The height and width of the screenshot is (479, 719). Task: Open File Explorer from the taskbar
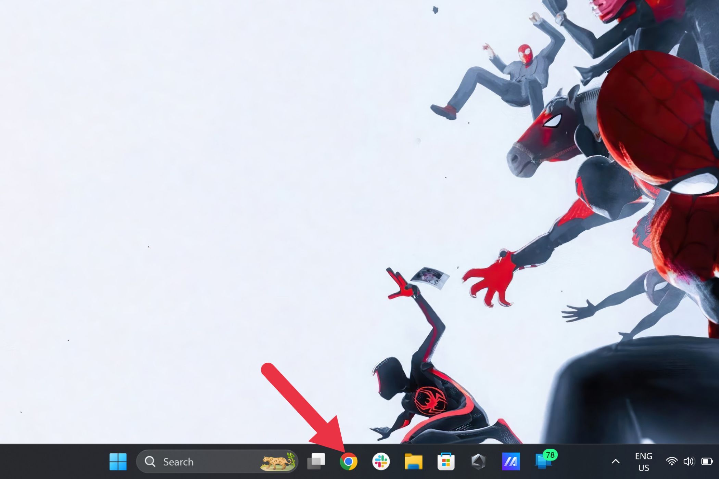point(413,462)
